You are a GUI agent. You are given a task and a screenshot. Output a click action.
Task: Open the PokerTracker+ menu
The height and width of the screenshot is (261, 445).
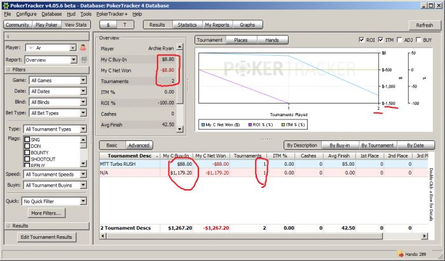point(112,14)
